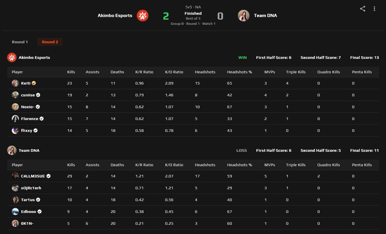Open Team DNA team name in header
The width and height of the screenshot is (386, 234).
[x=265, y=15]
